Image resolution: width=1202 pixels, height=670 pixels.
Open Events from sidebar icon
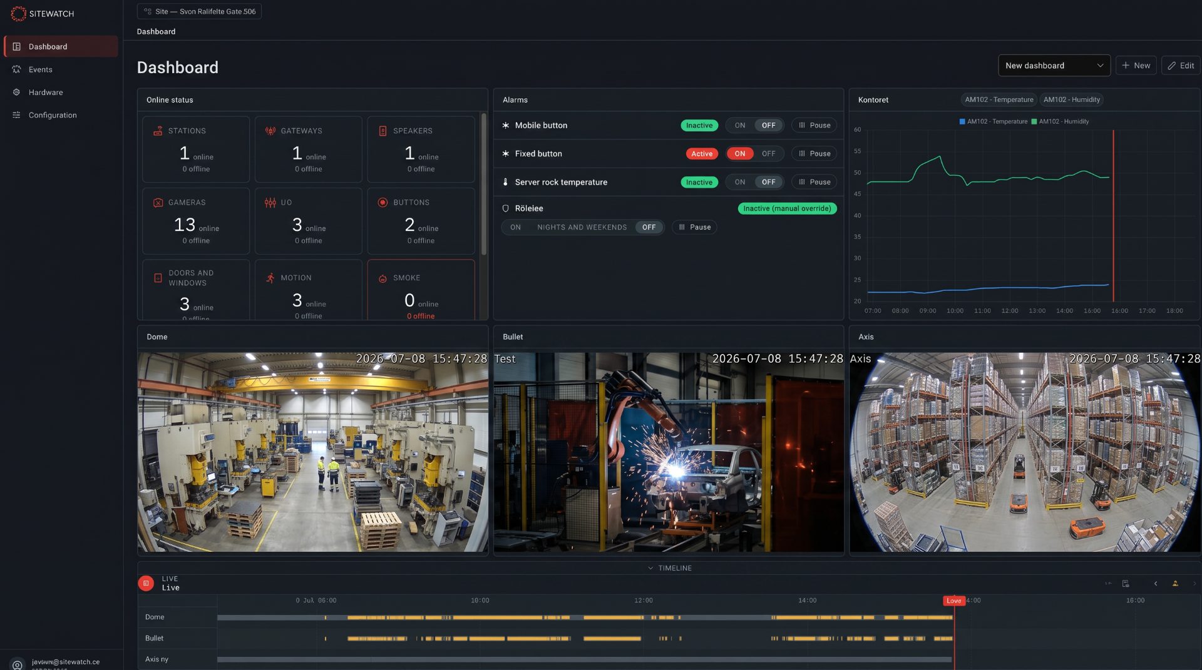16,69
